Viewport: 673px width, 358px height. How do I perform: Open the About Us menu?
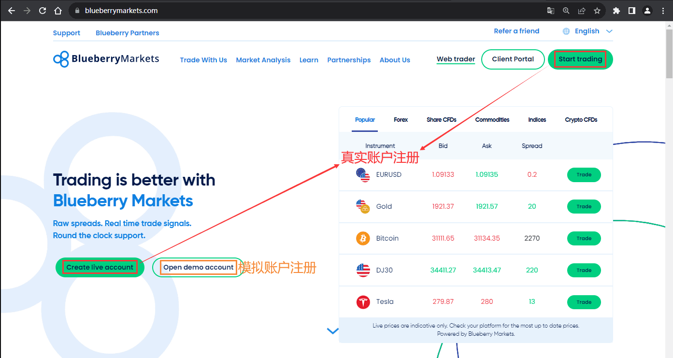[395, 60]
